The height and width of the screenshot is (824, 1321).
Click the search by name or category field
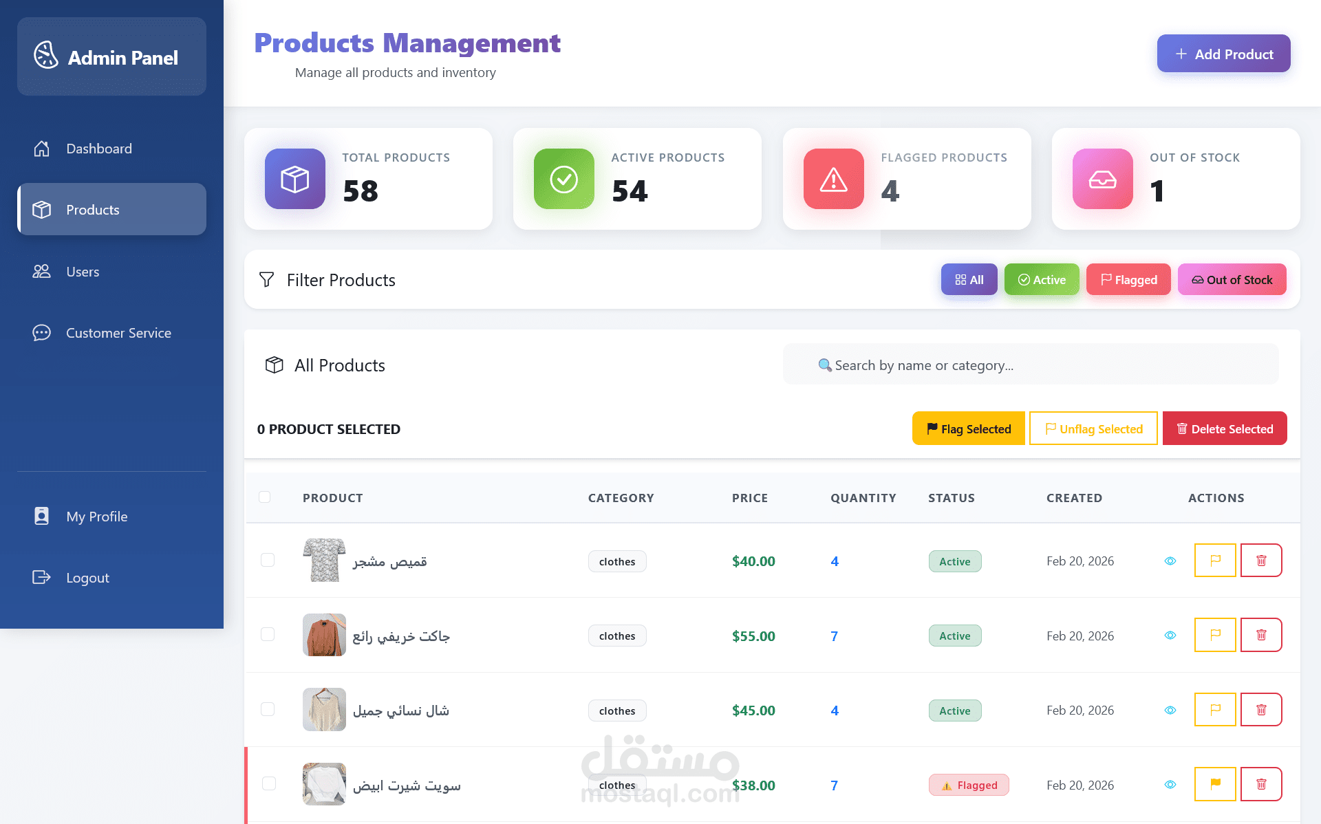pos(1030,365)
